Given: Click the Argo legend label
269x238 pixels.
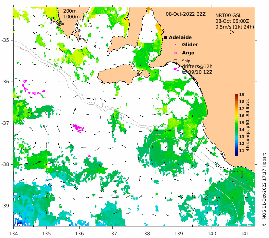Looking at the screenshot, I should coord(188,53).
